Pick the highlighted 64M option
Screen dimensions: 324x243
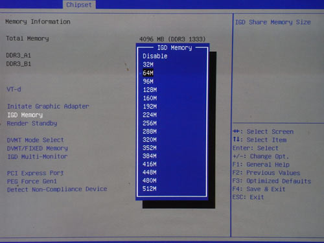[x=148, y=73]
